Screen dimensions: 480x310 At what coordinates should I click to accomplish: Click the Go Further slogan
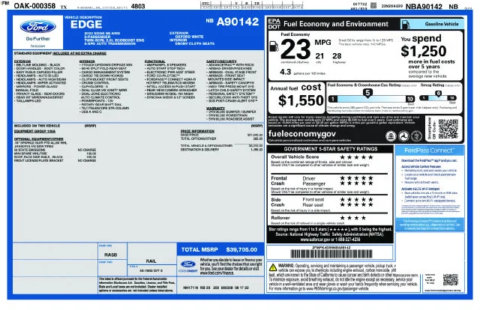[37, 39]
